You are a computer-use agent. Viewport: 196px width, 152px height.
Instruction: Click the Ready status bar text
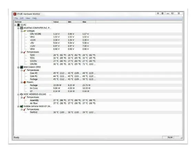coord(17,138)
